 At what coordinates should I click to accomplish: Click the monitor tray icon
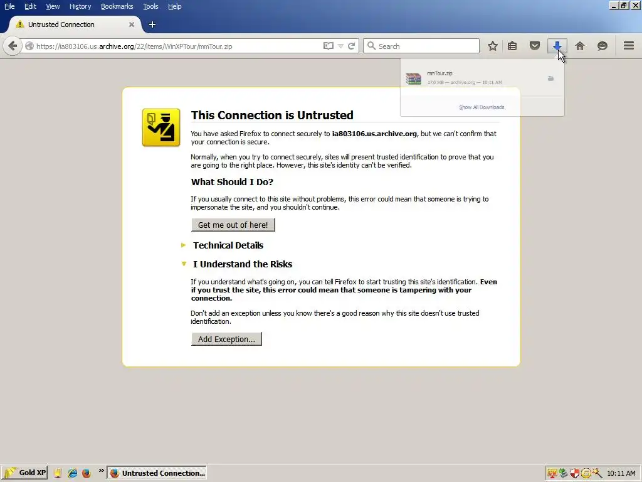coord(552,473)
